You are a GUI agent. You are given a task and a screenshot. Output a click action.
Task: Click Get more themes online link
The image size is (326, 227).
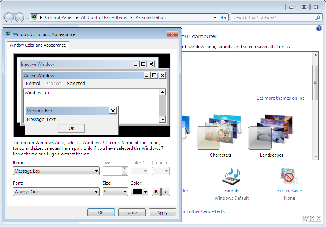click(x=280, y=98)
